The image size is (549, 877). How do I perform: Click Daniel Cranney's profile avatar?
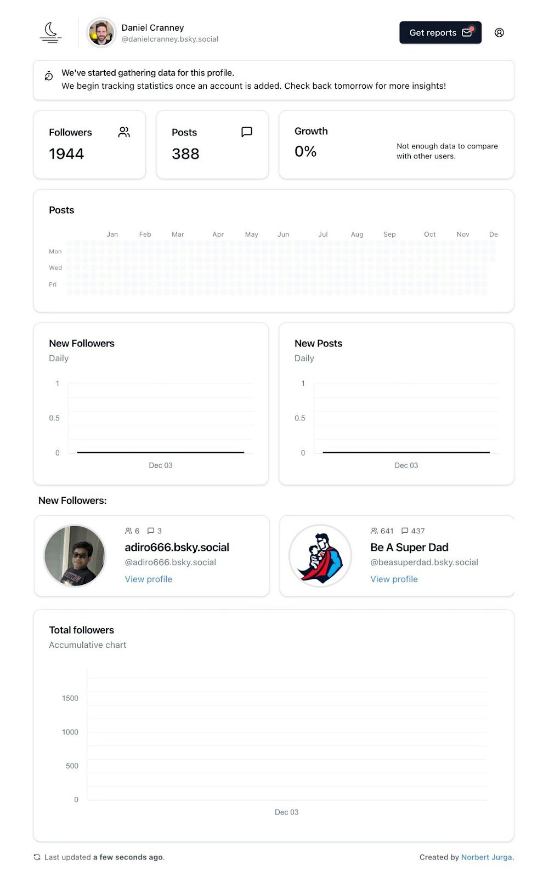tap(101, 32)
